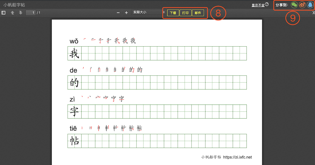Share to Weibo icon
Screen dimensions: 315x165
pos(302,5)
